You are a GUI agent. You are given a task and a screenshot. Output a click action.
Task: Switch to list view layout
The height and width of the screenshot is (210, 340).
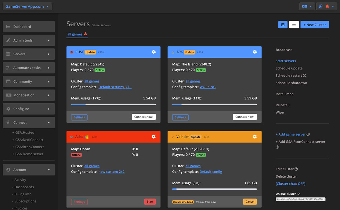[294, 25]
